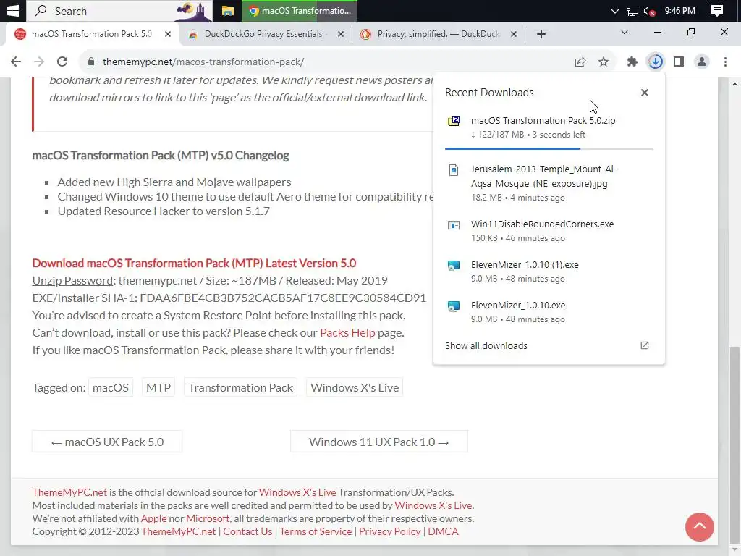The width and height of the screenshot is (741, 556).
Task: Reload the current page
Action: click(x=62, y=62)
